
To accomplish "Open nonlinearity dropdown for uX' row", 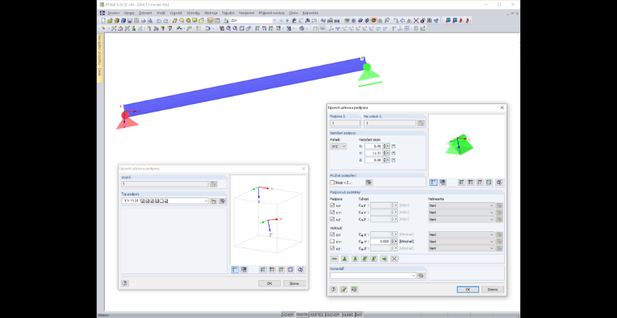I will (x=461, y=205).
